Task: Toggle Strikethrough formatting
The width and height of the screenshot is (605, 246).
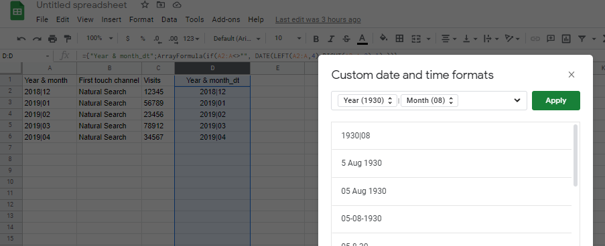Action: coord(346,39)
